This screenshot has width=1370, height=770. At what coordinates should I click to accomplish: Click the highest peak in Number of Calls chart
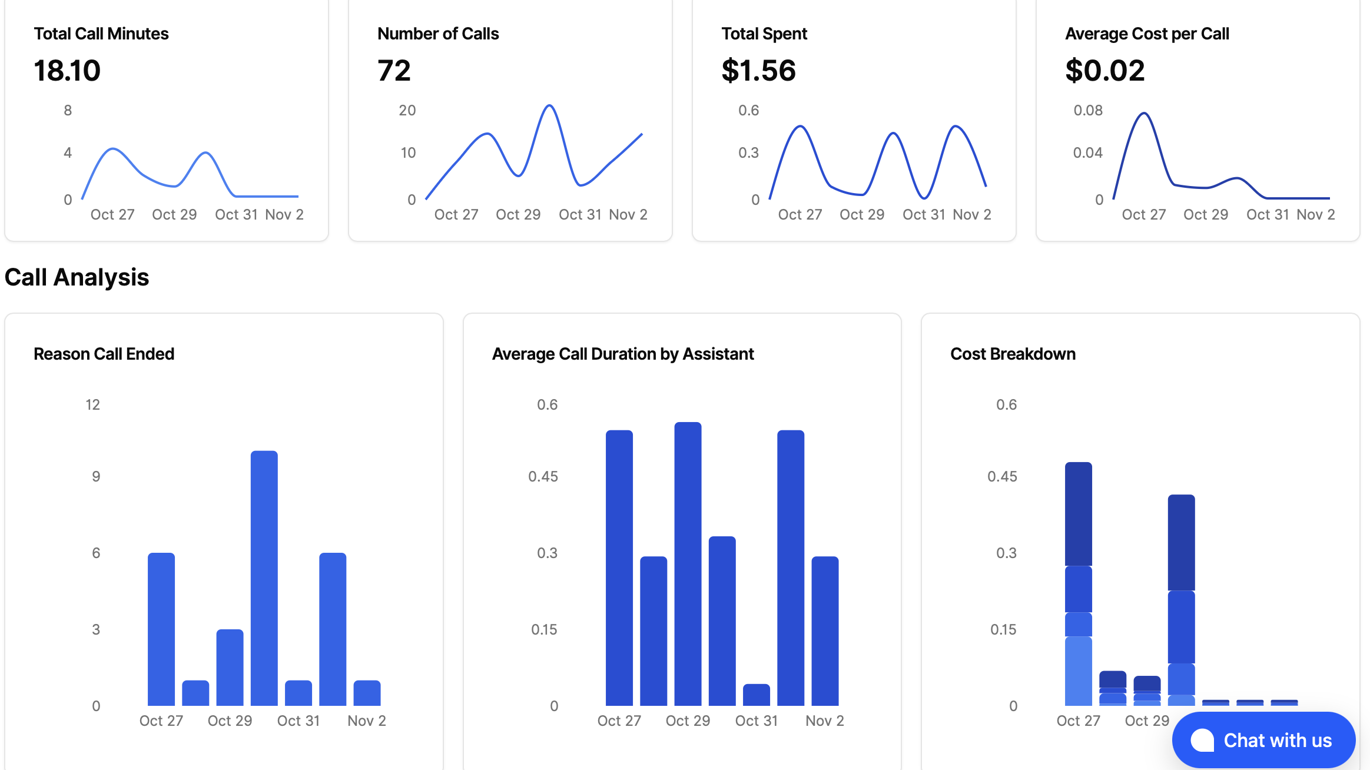click(549, 106)
